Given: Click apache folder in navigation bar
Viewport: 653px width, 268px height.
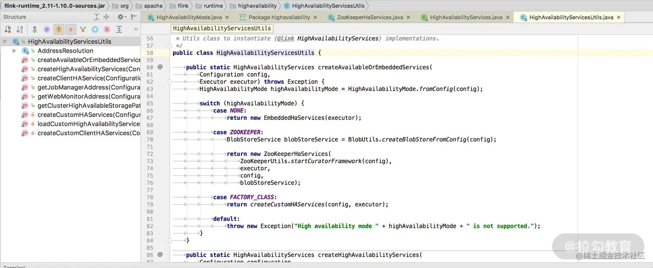Looking at the screenshot, I should tap(149, 6).
